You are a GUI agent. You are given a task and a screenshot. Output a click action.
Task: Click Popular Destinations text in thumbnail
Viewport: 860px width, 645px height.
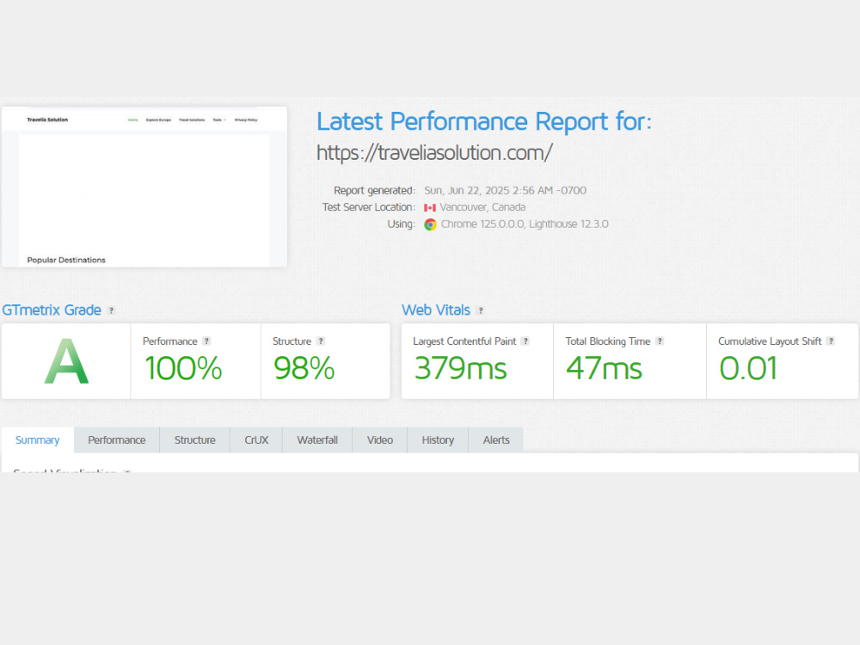[66, 260]
